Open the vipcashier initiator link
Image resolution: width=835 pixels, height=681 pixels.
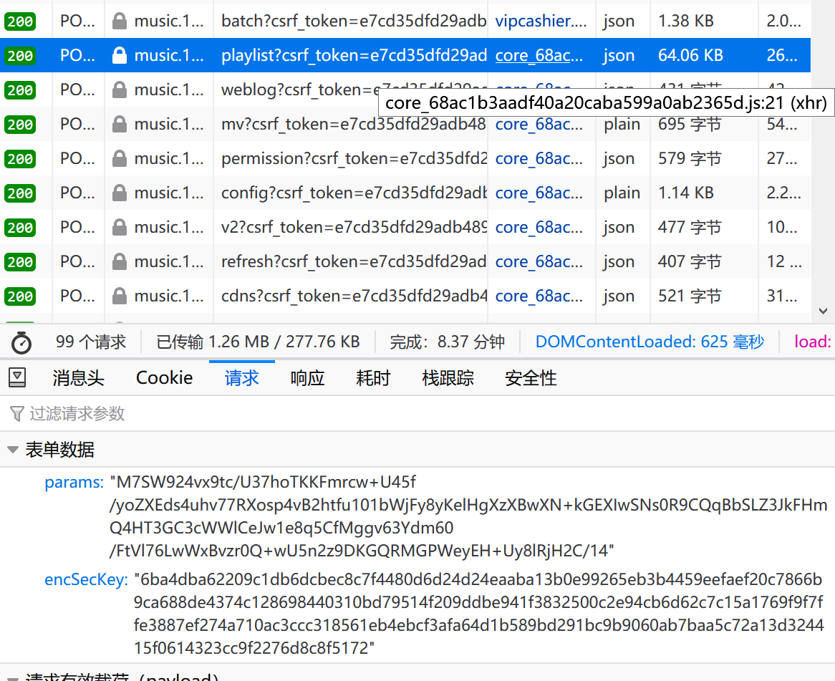point(541,21)
